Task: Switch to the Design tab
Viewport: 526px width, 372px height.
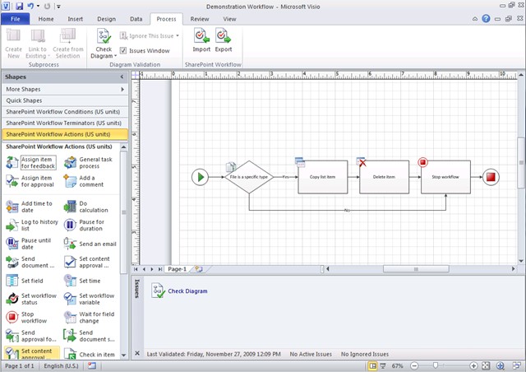Action: 106,19
